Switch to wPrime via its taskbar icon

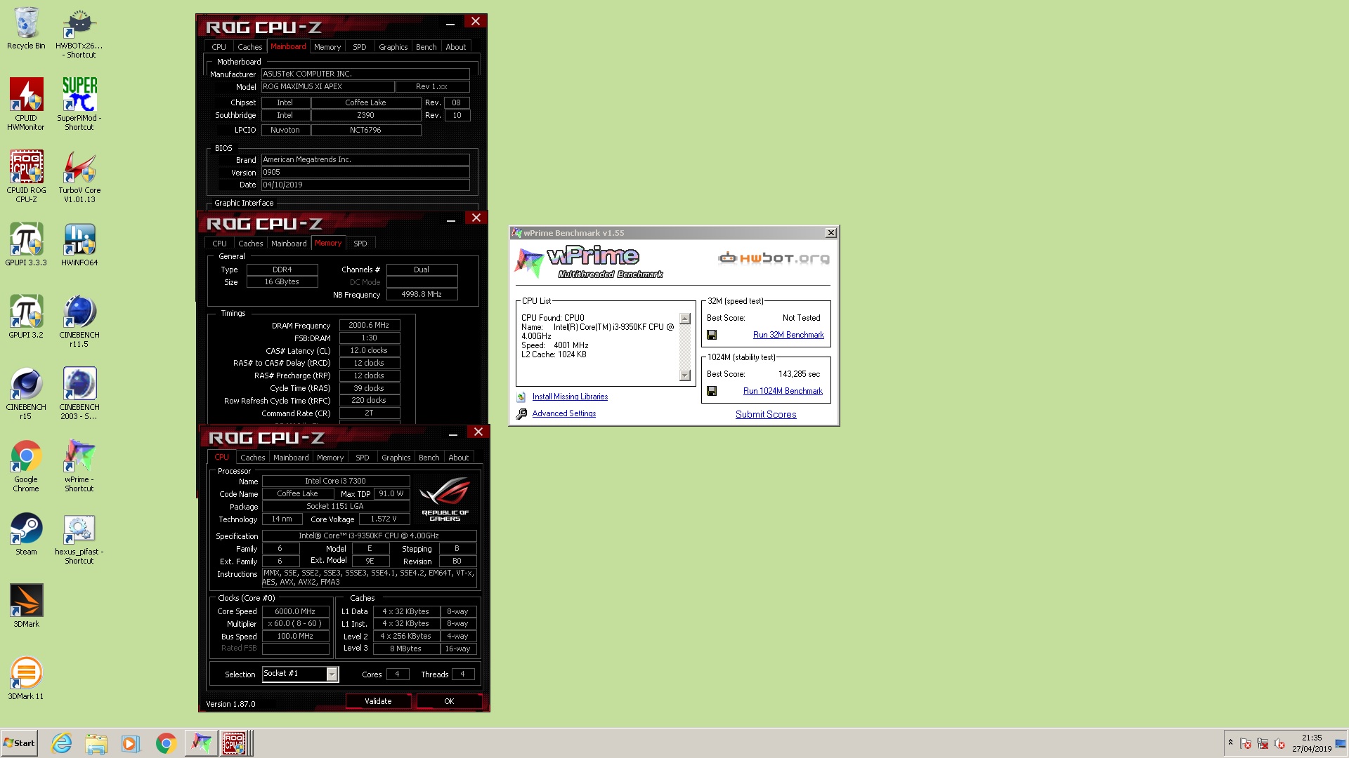[x=201, y=743]
